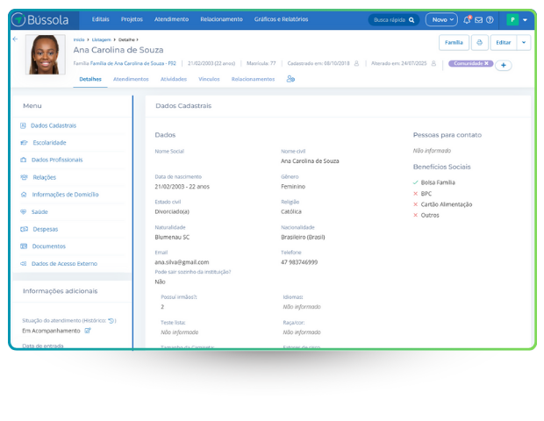The height and width of the screenshot is (421, 544).
Task: Expand the arrow next to Editar
Action: (524, 42)
